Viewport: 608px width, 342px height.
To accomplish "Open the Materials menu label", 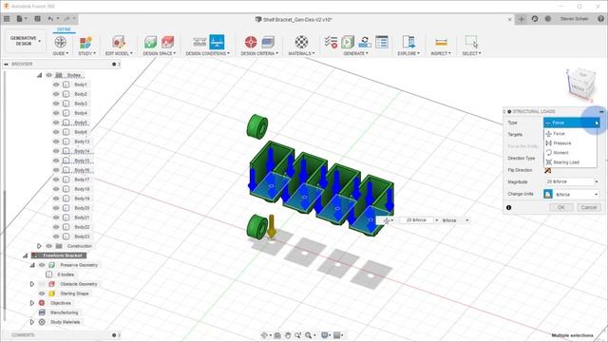I will (301, 53).
